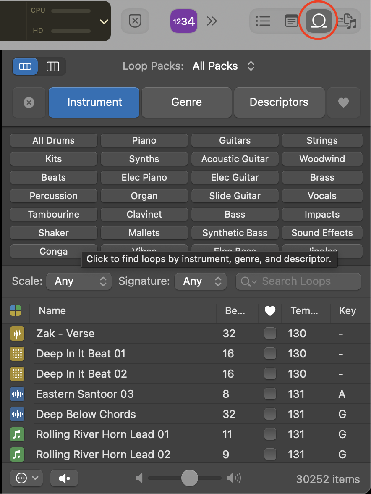Open the List Editors icon
This screenshot has width=371, height=494.
(263, 21)
